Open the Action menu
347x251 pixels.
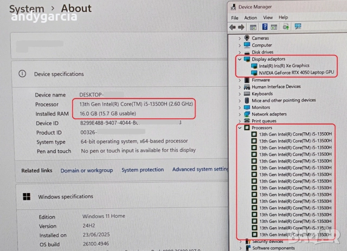pos(250,18)
